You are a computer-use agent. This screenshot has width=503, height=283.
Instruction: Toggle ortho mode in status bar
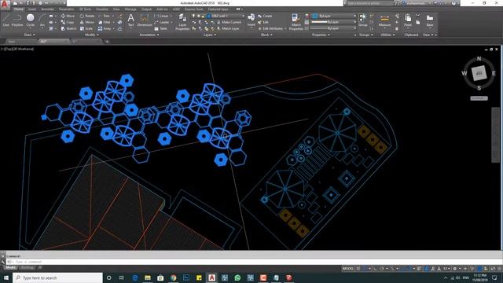(375, 268)
